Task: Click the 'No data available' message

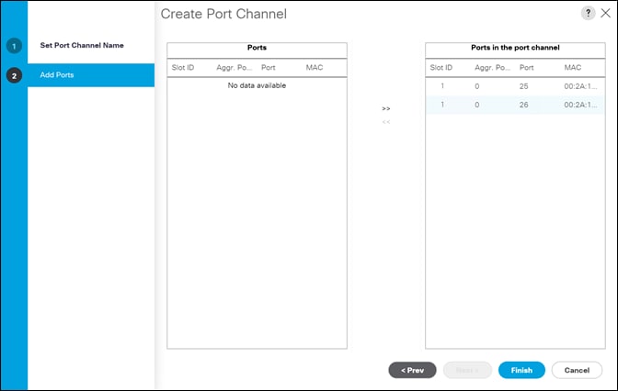Action: (x=257, y=85)
